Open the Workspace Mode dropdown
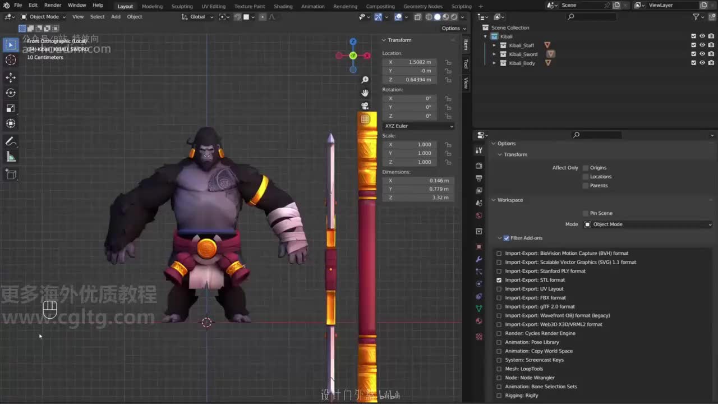Image resolution: width=718 pixels, height=404 pixels. click(648, 224)
